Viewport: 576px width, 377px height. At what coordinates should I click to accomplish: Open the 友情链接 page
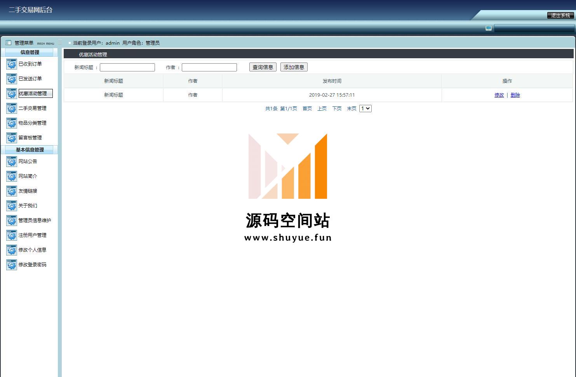coord(28,191)
